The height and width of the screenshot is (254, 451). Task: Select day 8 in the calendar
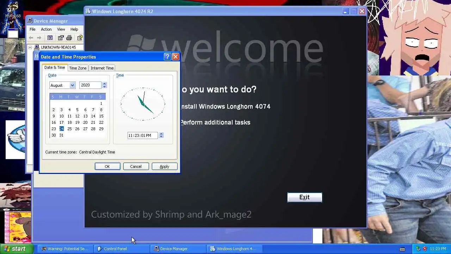pyautogui.click(x=101, y=110)
